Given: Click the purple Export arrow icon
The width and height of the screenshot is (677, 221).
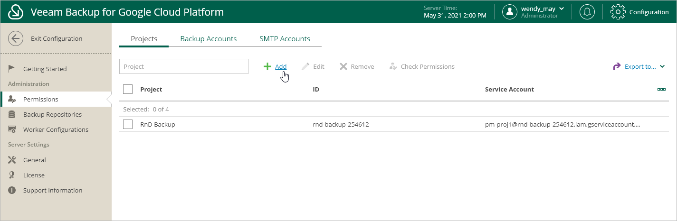Looking at the screenshot, I should pos(617,66).
